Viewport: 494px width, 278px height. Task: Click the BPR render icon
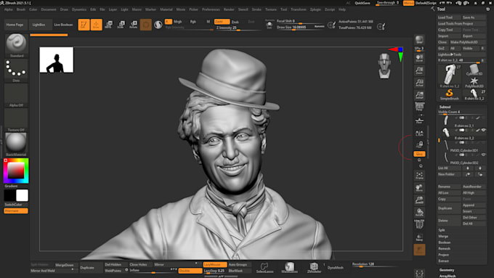(x=419, y=40)
